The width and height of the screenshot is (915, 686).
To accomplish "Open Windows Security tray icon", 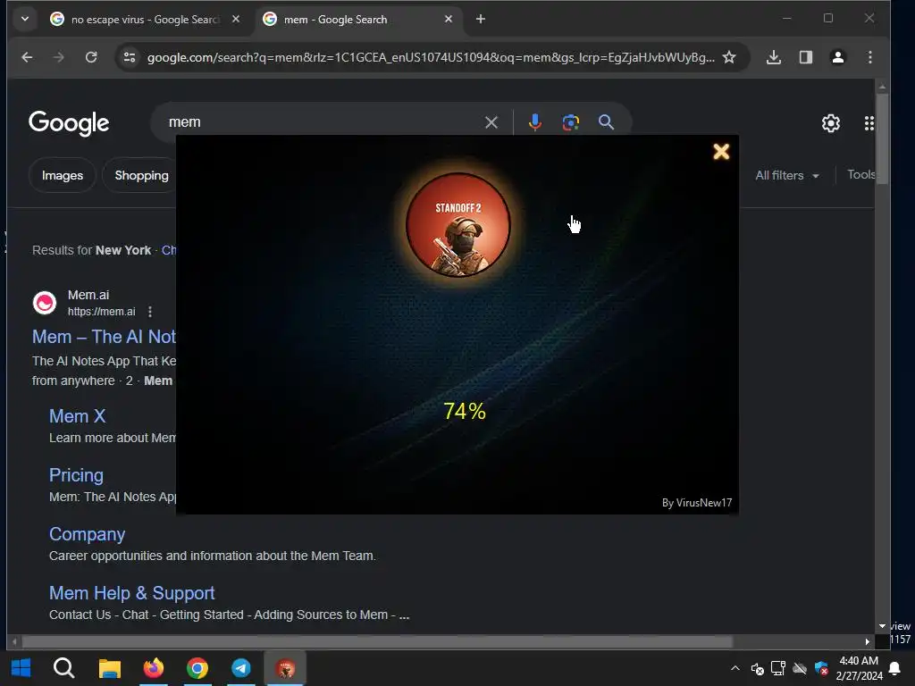I will click(x=821, y=668).
